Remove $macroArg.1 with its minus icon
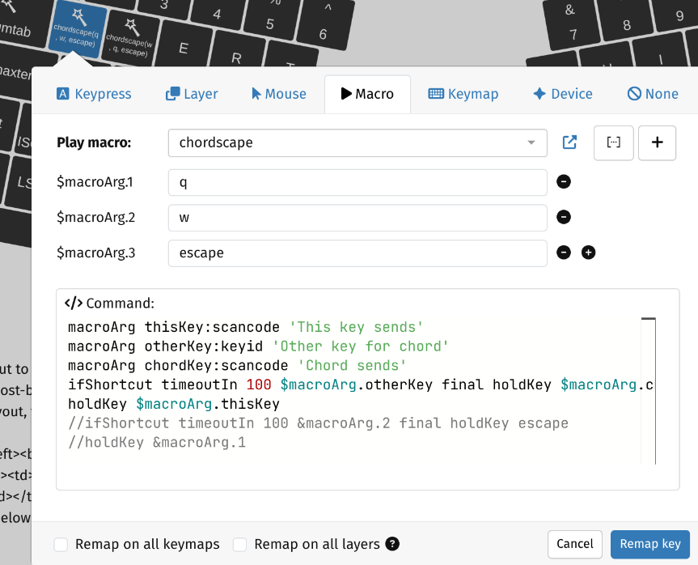 [565, 182]
